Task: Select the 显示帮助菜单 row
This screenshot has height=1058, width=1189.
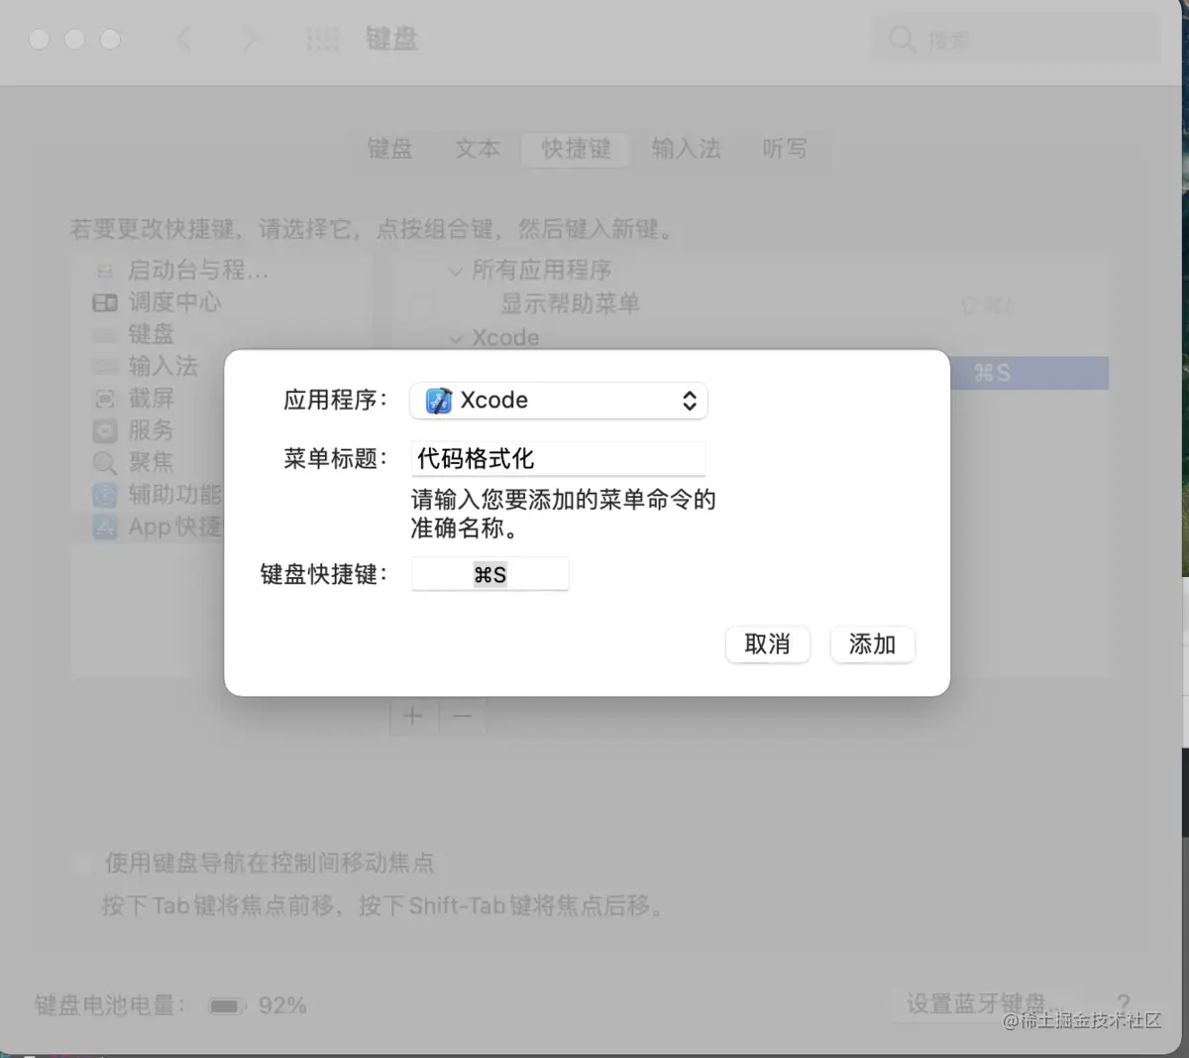Action: tap(750, 303)
